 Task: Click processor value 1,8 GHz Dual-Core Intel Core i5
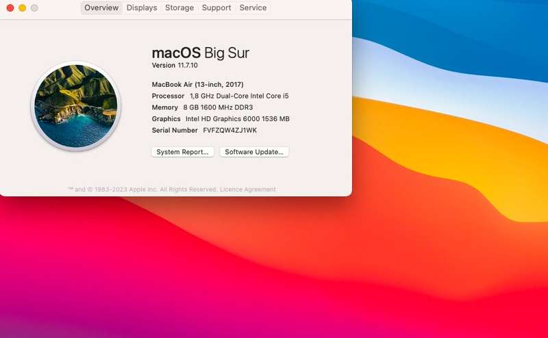pyautogui.click(x=239, y=96)
